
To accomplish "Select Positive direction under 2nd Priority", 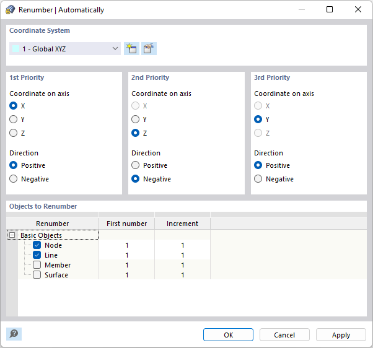I will (136, 165).
